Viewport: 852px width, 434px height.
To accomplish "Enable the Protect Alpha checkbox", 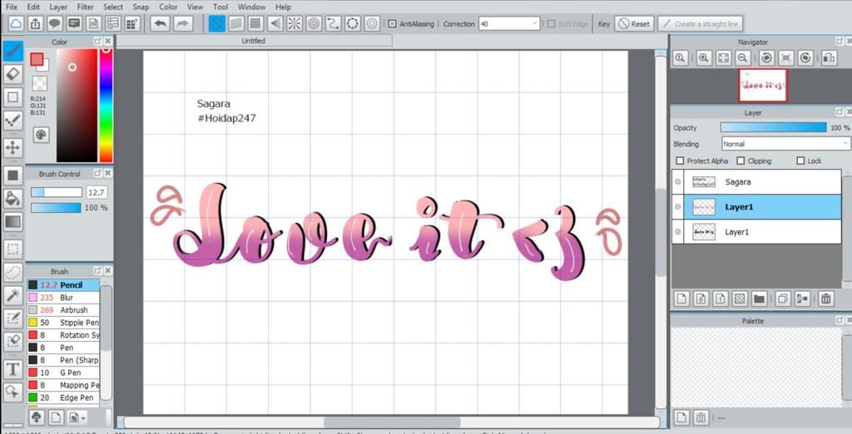I will [679, 160].
